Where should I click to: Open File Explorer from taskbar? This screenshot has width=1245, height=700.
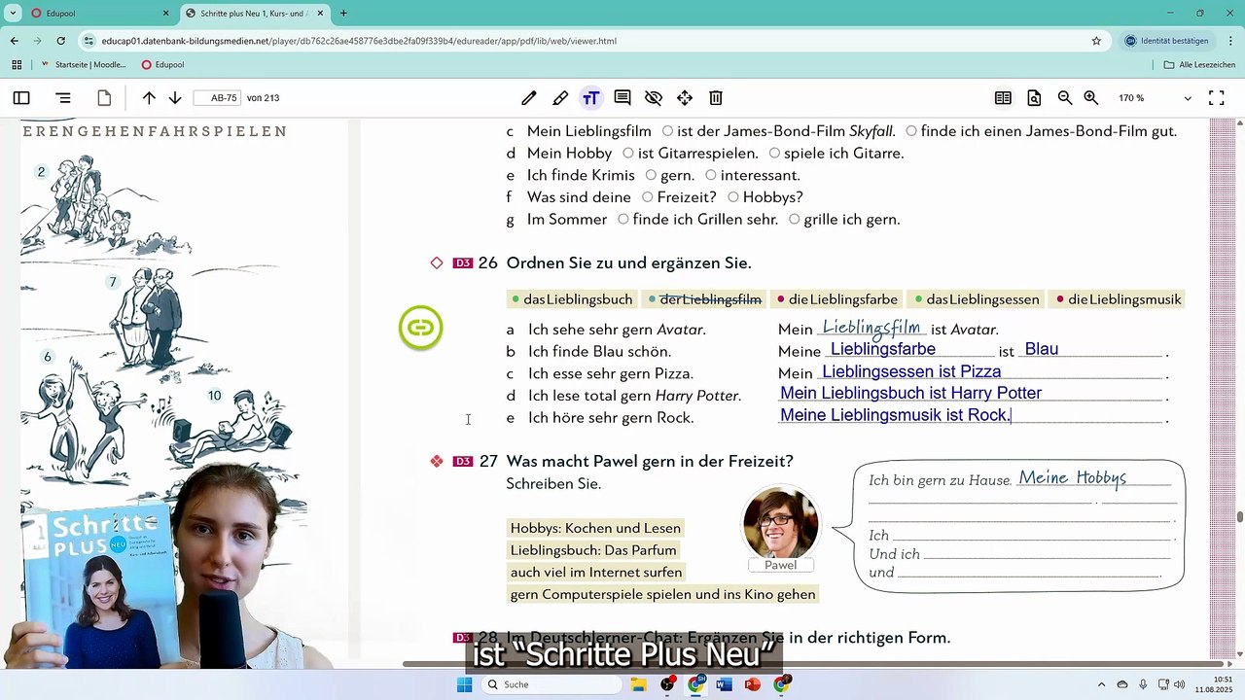pos(639,684)
